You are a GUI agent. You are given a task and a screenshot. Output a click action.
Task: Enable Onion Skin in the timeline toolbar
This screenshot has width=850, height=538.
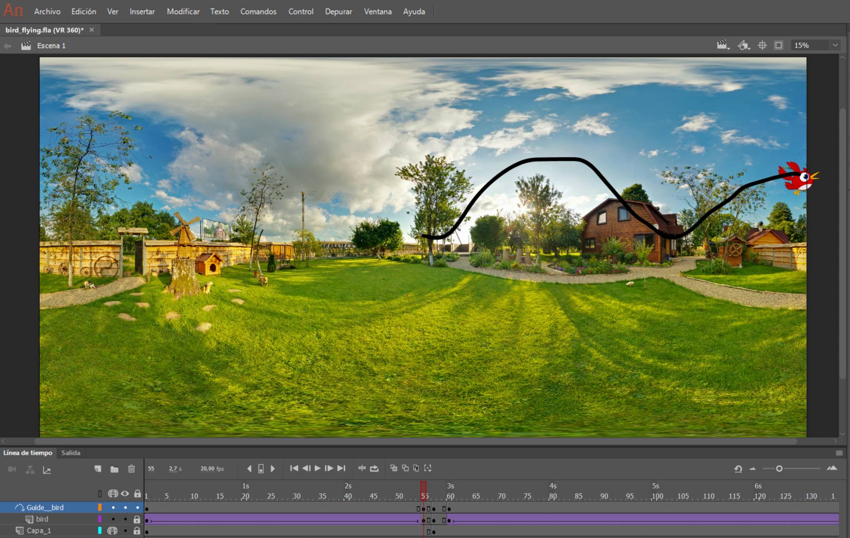pyautogui.click(x=393, y=468)
